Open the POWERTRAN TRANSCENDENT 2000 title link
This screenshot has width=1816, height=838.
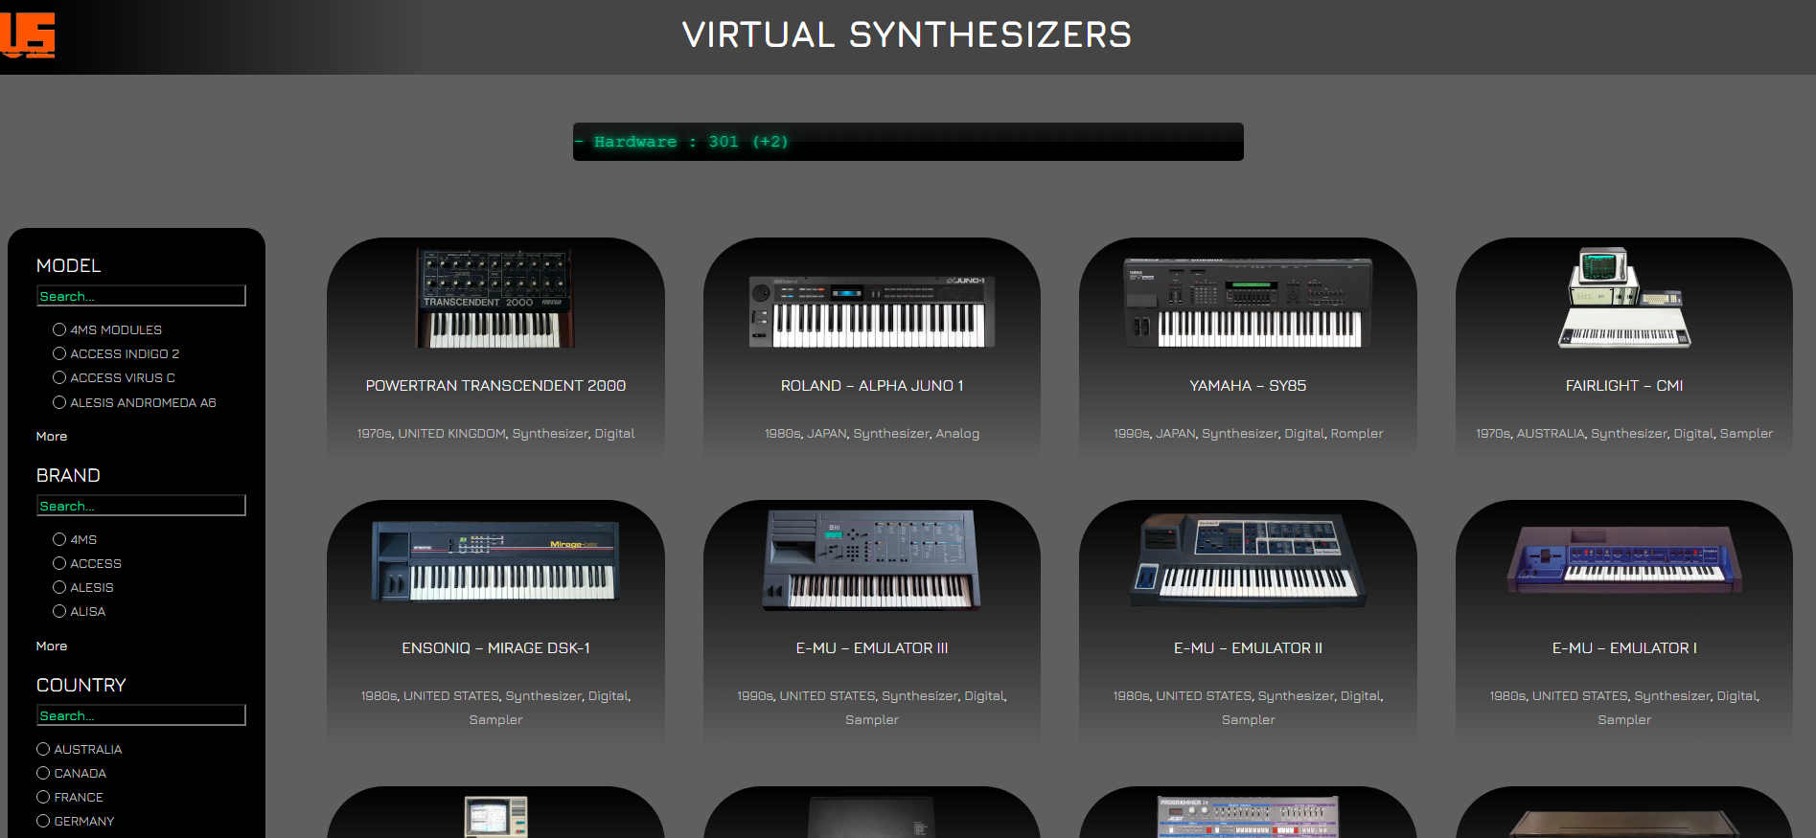pos(495,385)
